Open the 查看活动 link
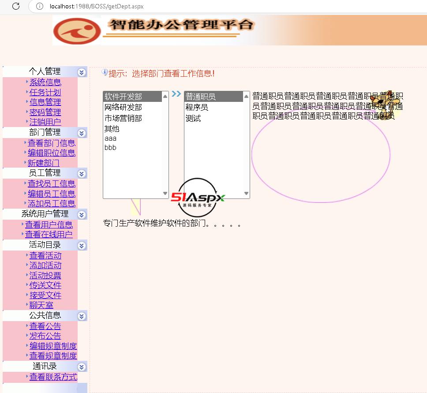The height and width of the screenshot is (393, 427). [x=45, y=255]
